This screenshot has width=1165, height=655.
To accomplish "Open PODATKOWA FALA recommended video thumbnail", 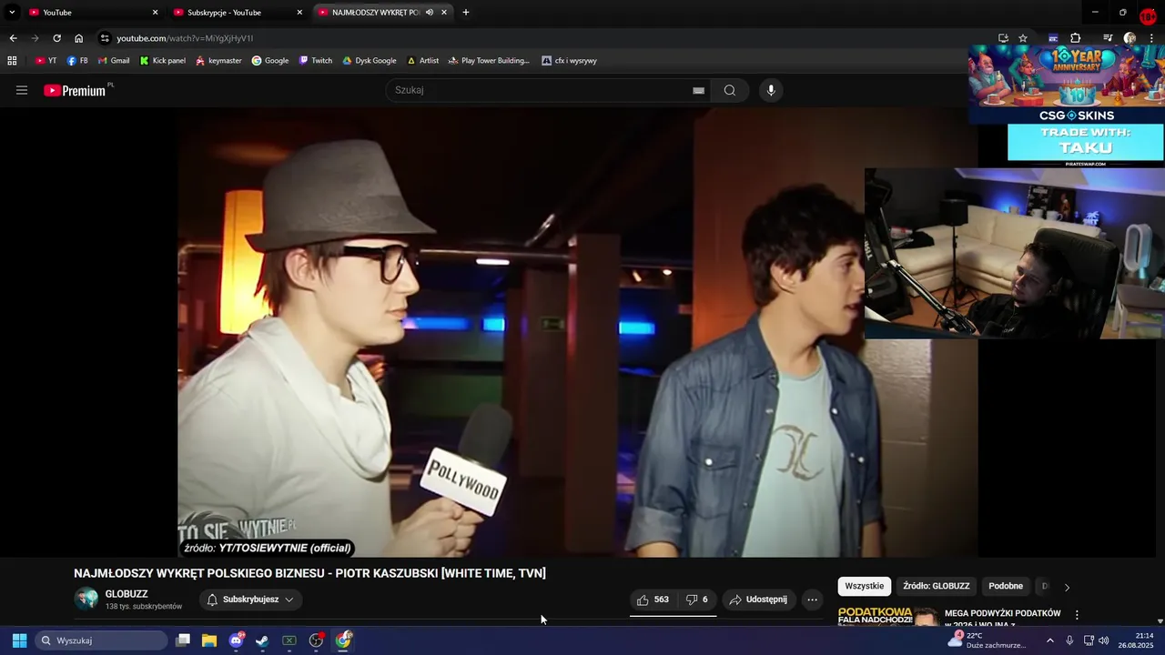I will point(887,616).
